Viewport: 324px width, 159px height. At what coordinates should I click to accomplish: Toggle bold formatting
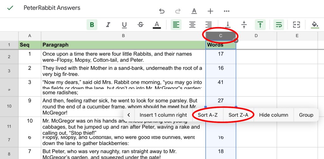[x=92, y=25]
